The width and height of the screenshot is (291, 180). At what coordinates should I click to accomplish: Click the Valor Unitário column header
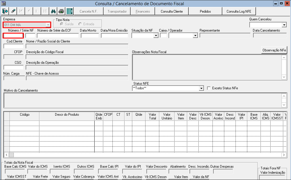[167, 117]
